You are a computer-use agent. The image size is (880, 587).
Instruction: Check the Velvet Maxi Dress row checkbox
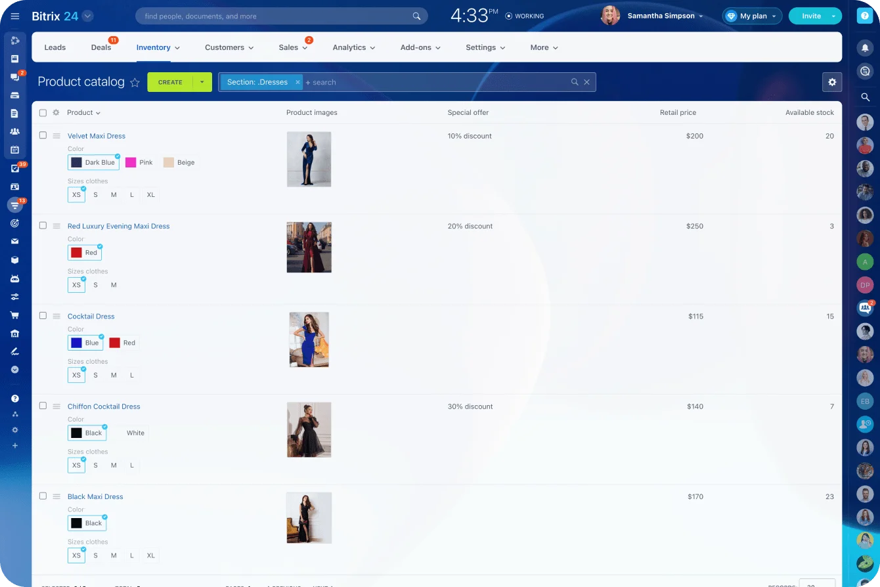43,135
